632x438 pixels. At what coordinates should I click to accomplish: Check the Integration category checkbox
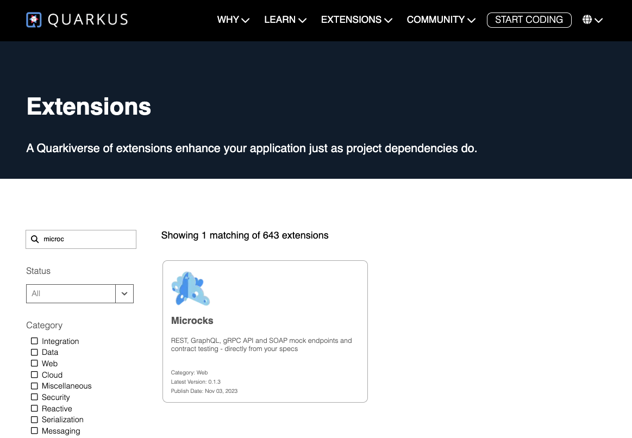point(34,341)
